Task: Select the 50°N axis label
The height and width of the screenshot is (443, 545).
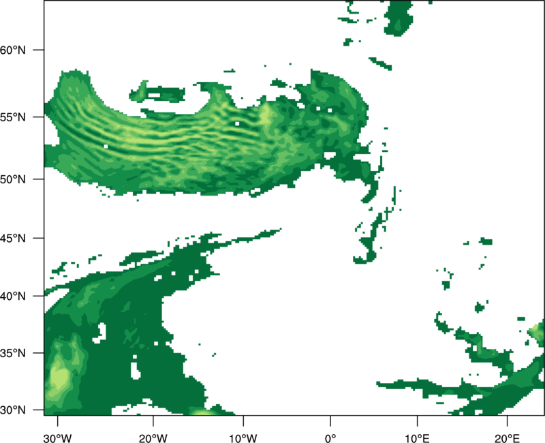Action: click(13, 179)
